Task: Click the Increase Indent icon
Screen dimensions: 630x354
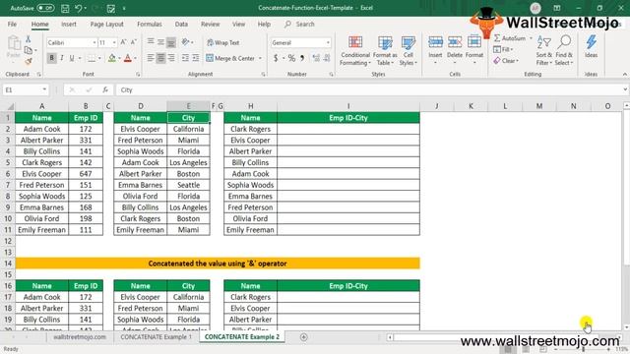Action: point(196,58)
